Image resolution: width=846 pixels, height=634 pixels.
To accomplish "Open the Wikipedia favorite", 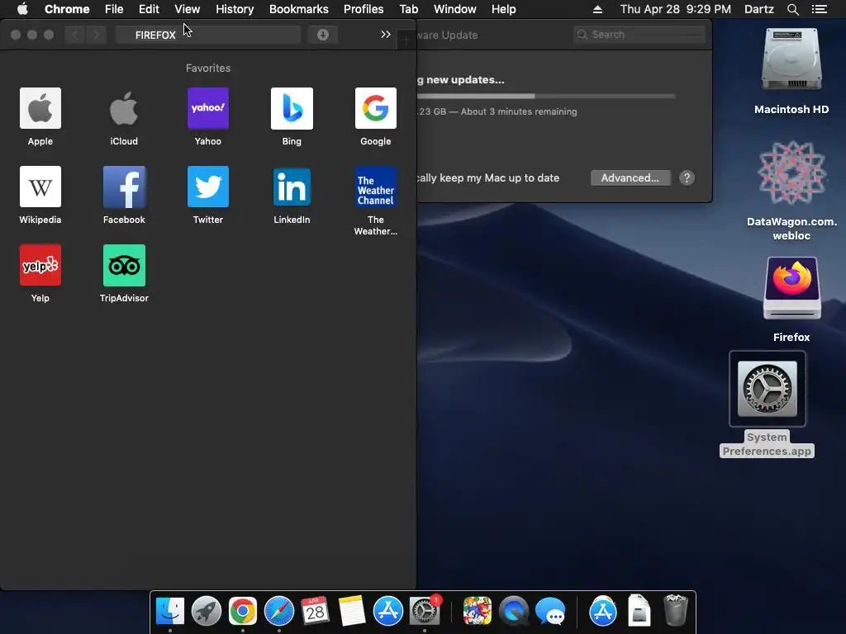I will click(40, 187).
